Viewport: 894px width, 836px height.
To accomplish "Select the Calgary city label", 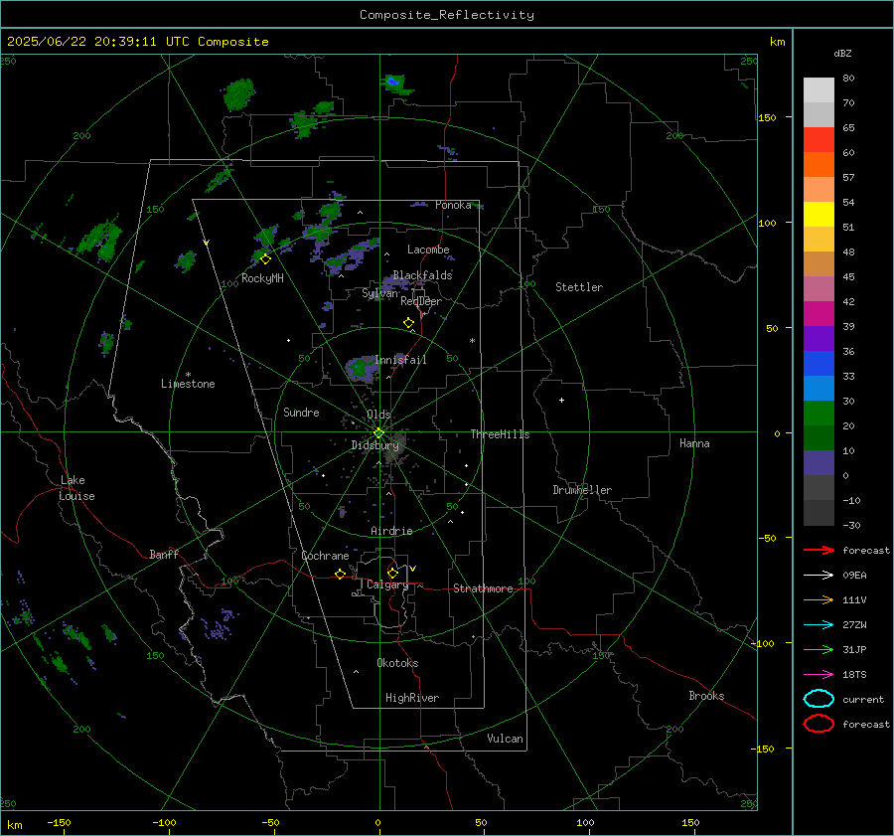I will coord(387,585).
